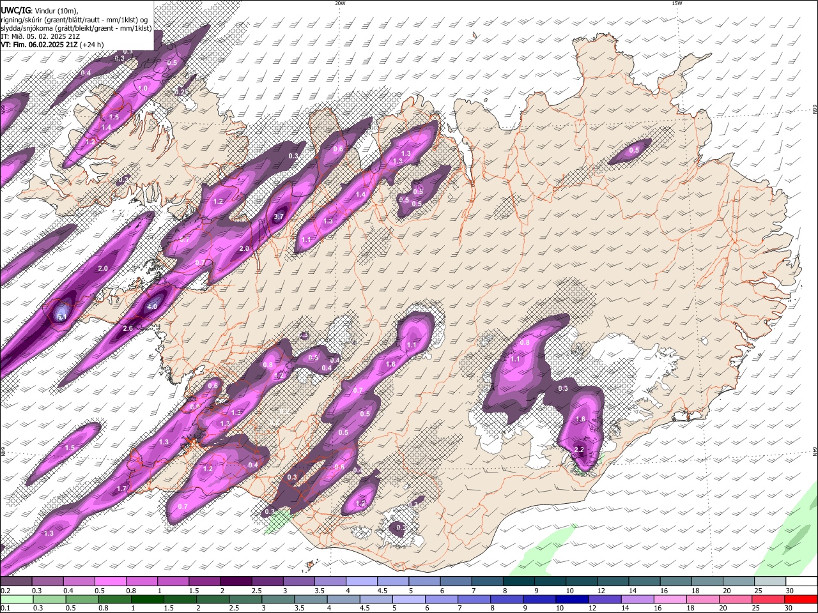This screenshot has width=818, height=613.
Task: Click the 'slydda/snjókoma (grátt/bleikt/grænt' description line
Action: (76, 28)
